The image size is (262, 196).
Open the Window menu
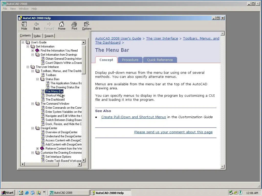[24, 9]
